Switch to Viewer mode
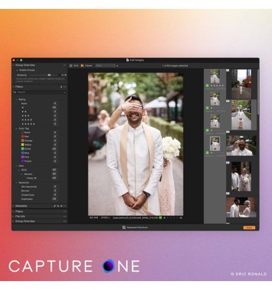 [x=87, y=65]
